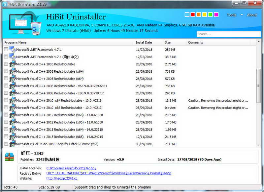
Task: Open the install location C:\Program Files\2345Soft\HaoZip link
Action: pyautogui.click(x=71, y=168)
